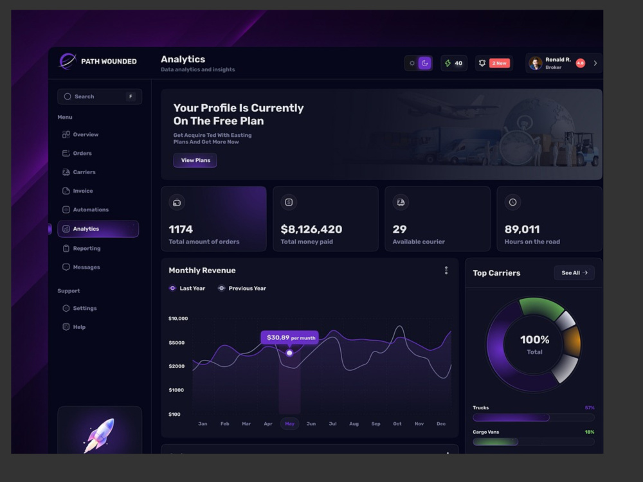Click the View Plans button
The image size is (643, 482).
pyautogui.click(x=195, y=160)
